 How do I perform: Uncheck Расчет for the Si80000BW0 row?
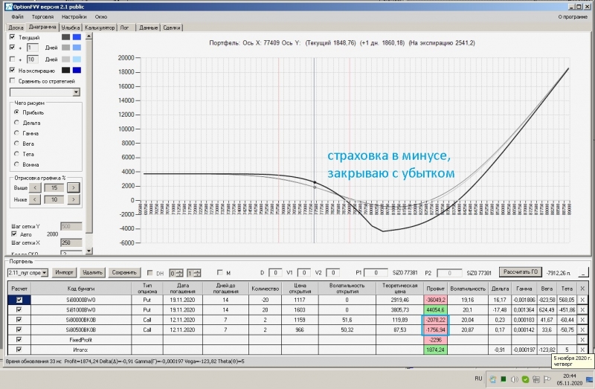point(19,300)
